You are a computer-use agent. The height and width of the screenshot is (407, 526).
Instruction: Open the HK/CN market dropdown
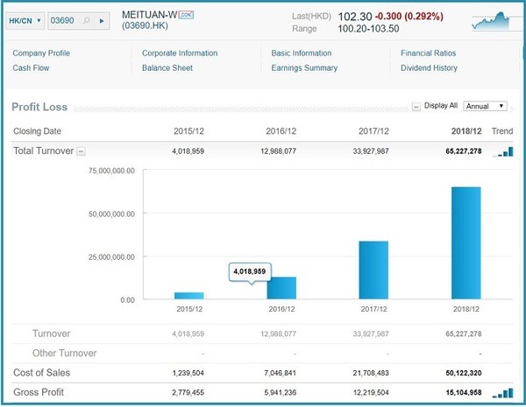pyautogui.click(x=25, y=21)
